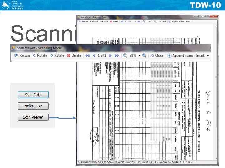225x168 pixels.
Task: Click previous-page arrow in small window toolbar
Action: pyautogui.click(x=126, y=21)
